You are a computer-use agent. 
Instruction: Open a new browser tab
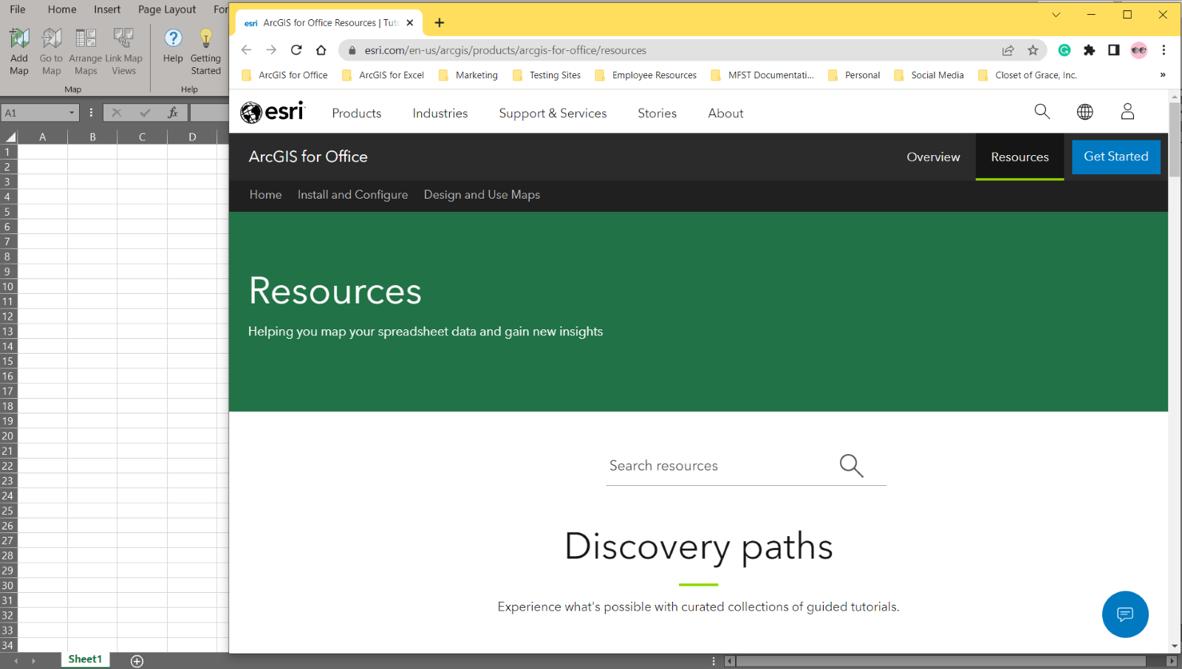pyautogui.click(x=440, y=23)
